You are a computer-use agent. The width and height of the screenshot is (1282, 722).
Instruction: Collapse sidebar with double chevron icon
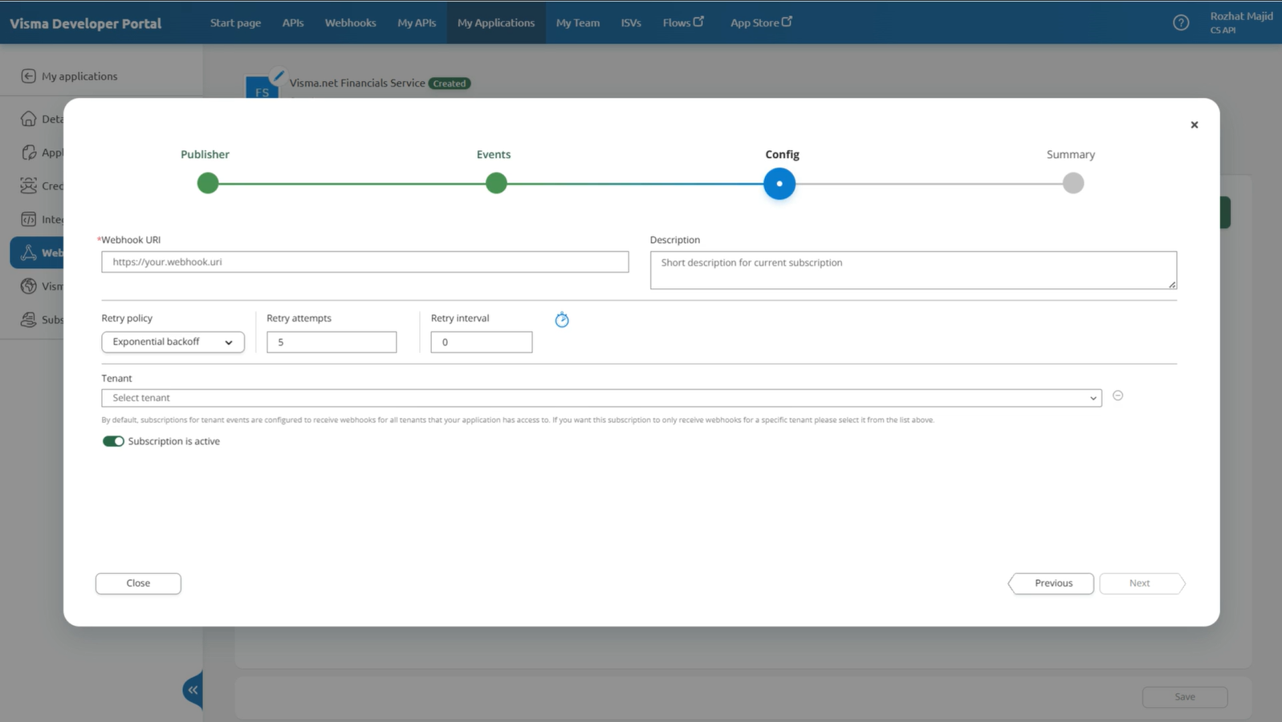click(193, 689)
